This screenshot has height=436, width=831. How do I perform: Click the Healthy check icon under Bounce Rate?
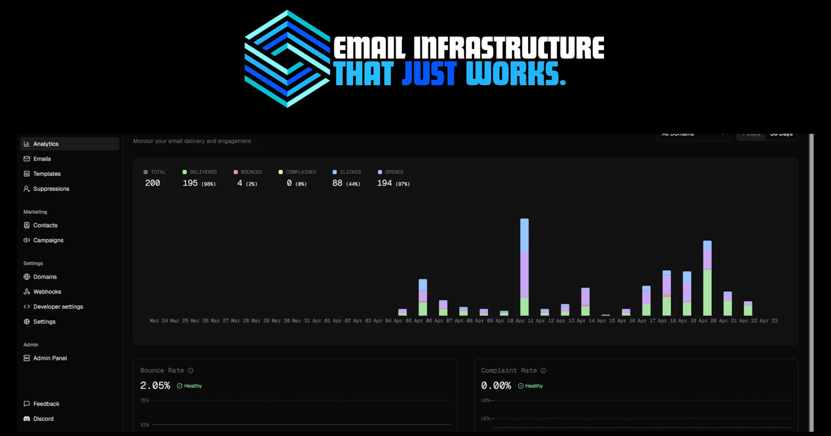(180, 386)
